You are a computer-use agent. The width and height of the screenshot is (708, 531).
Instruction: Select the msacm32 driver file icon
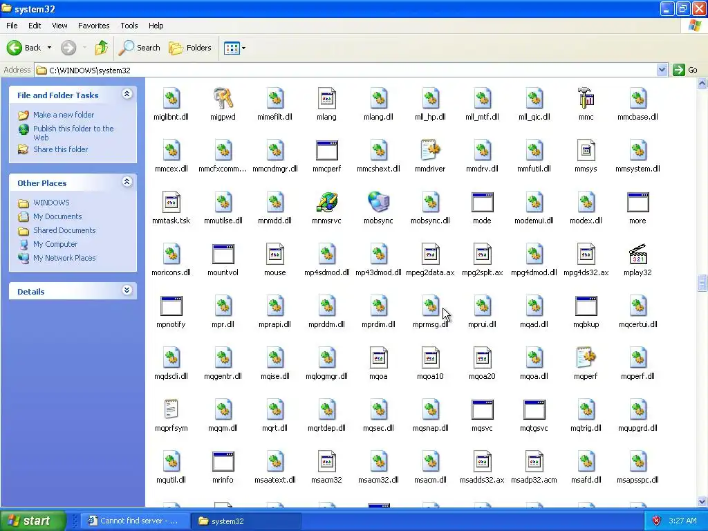[x=327, y=461]
